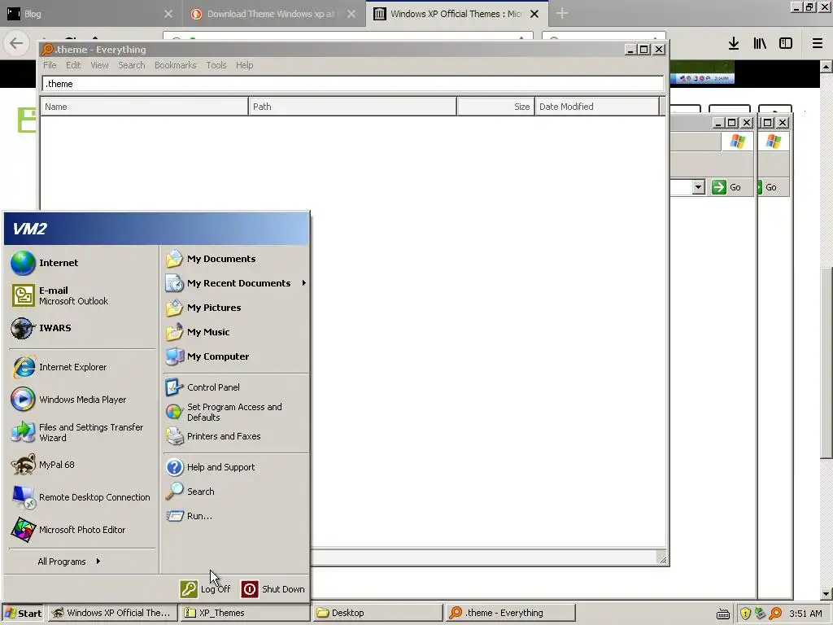Go back in the browser
This screenshot has height=625, width=833.
click(16, 43)
